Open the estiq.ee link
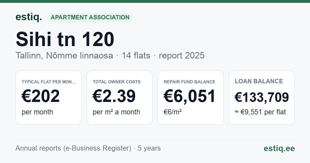This screenshot has height=163, width=310. pyautogui.click(x=279, y=148)
